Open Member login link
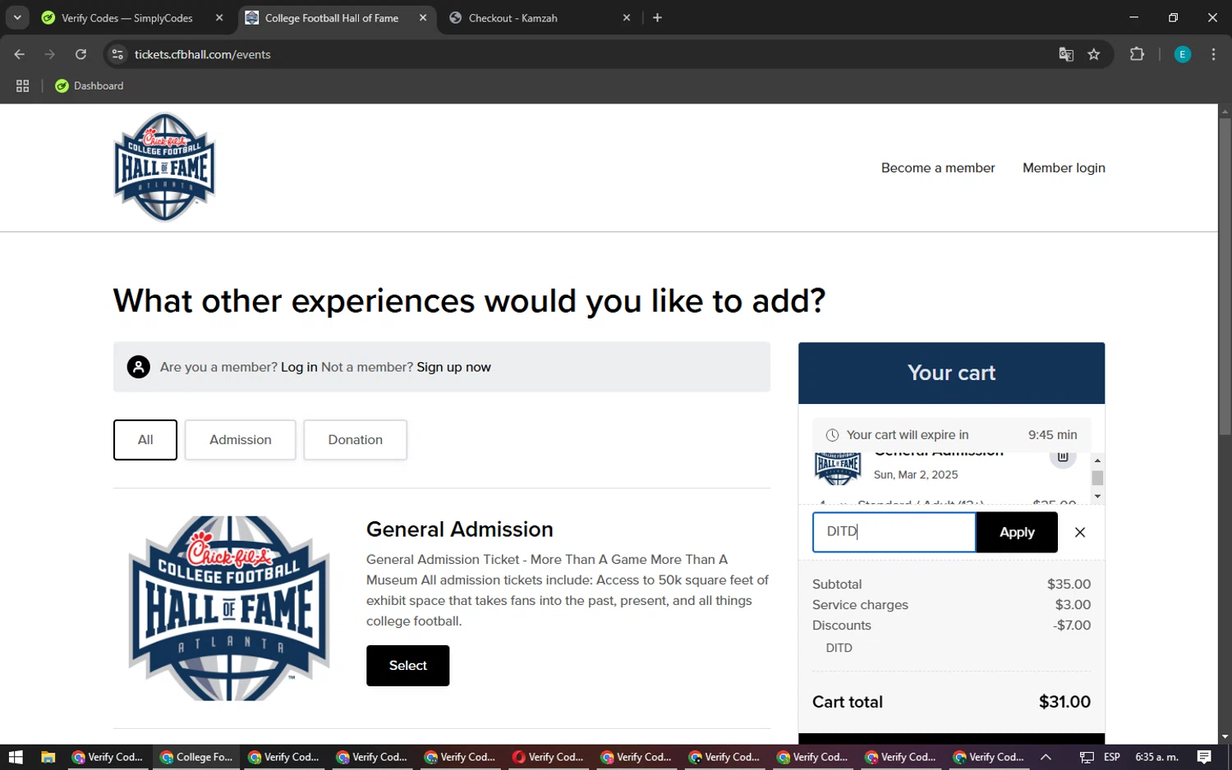 point(1064,167)
